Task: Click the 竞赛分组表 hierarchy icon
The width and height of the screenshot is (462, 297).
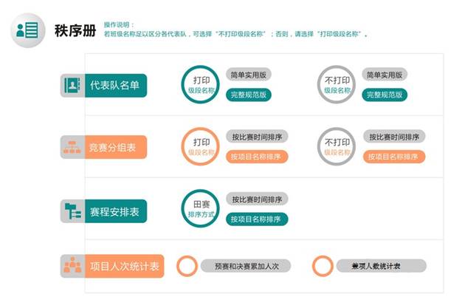Action: tap(72, 148)
